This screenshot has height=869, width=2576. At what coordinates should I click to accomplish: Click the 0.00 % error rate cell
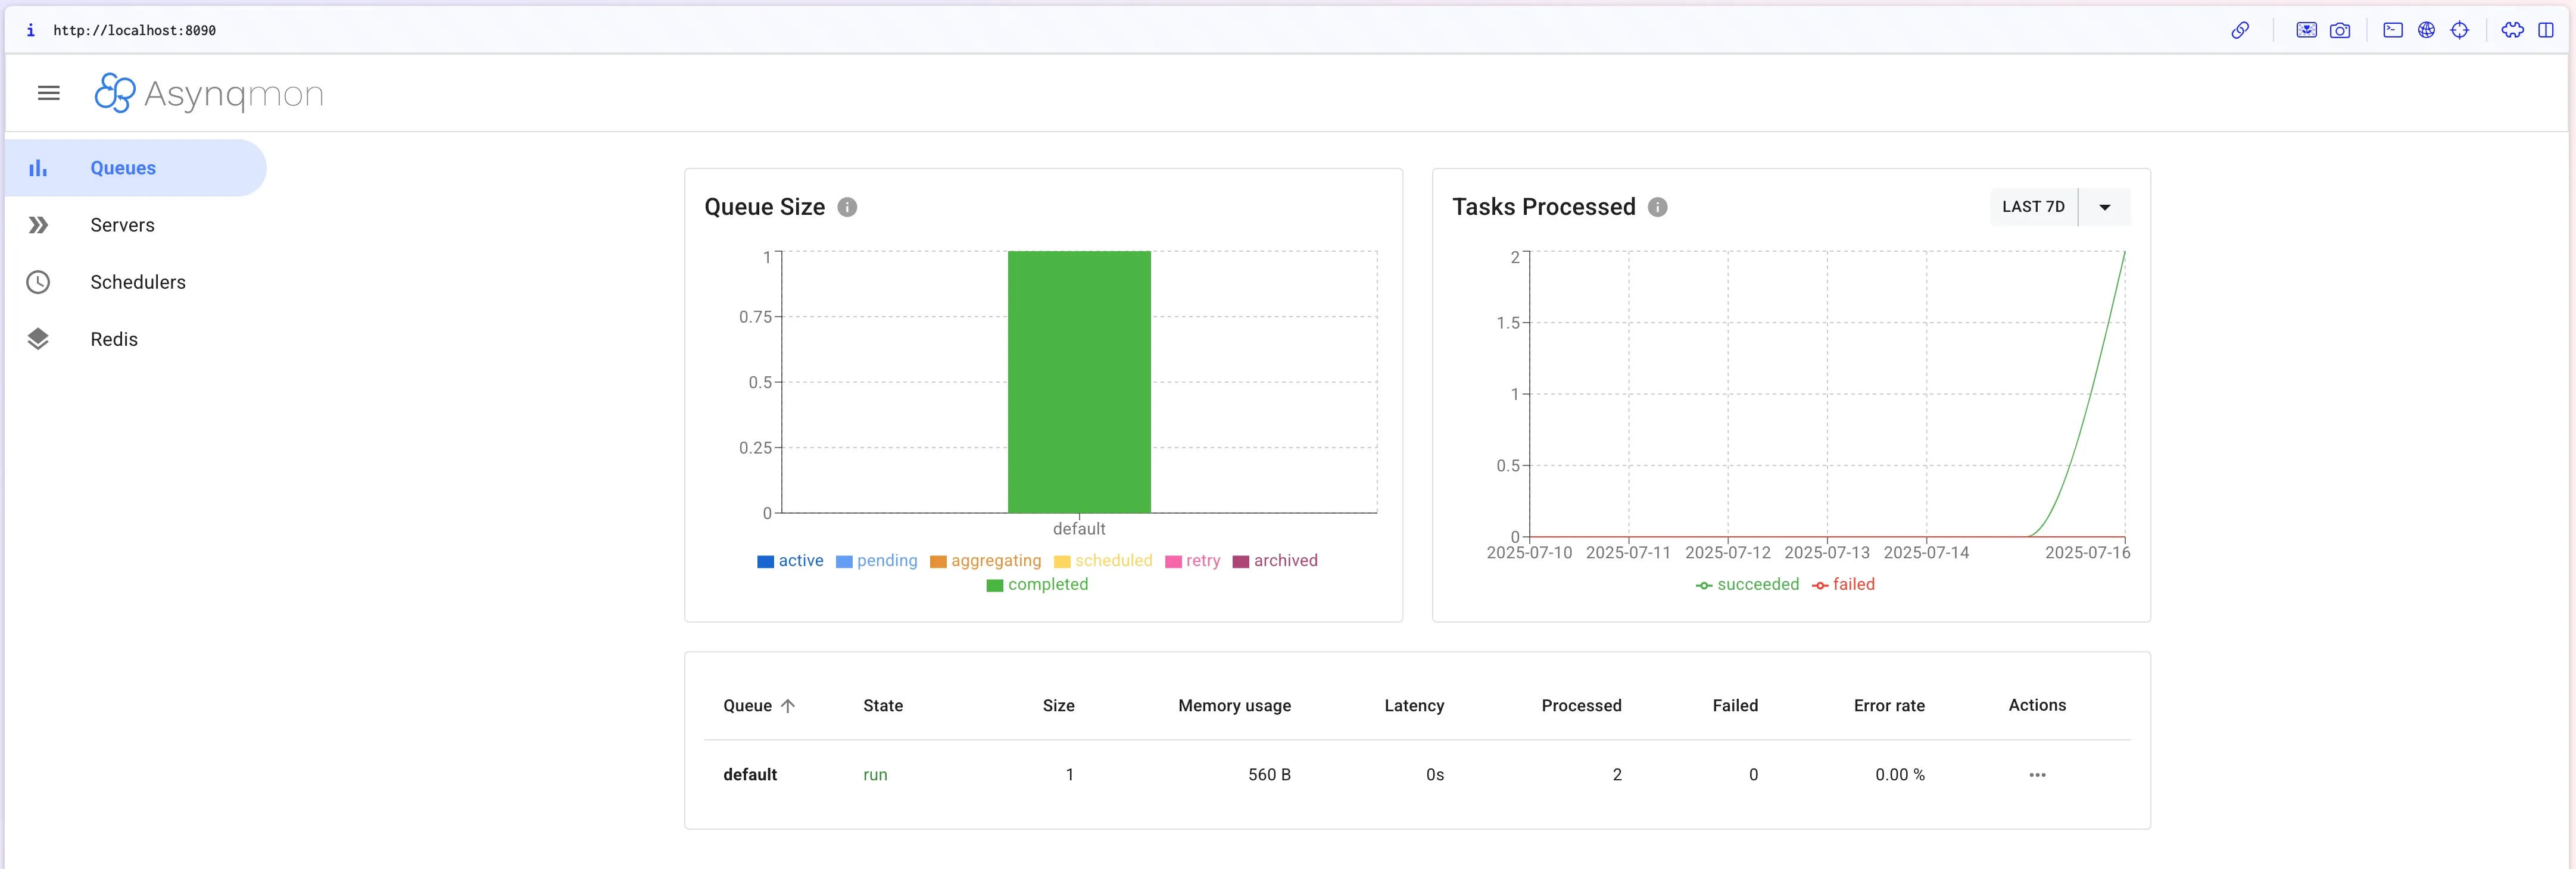pos(1900,775)
